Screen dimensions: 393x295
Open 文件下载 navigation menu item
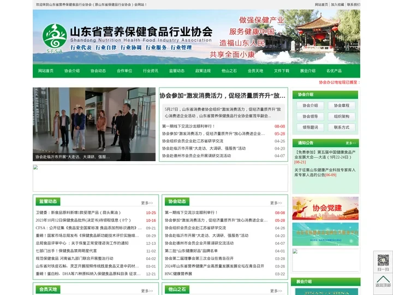click(x=282, y=70)
